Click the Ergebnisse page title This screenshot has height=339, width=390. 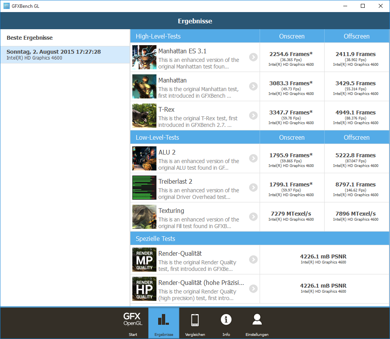[x=195, y=21]
